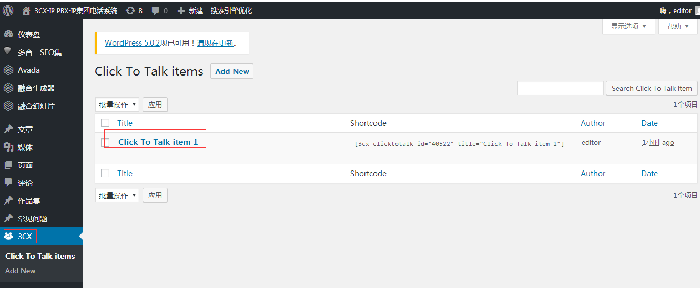Open the bottom 批量操作 dropdown
700x288 pixels.
(x=117, y=195)
